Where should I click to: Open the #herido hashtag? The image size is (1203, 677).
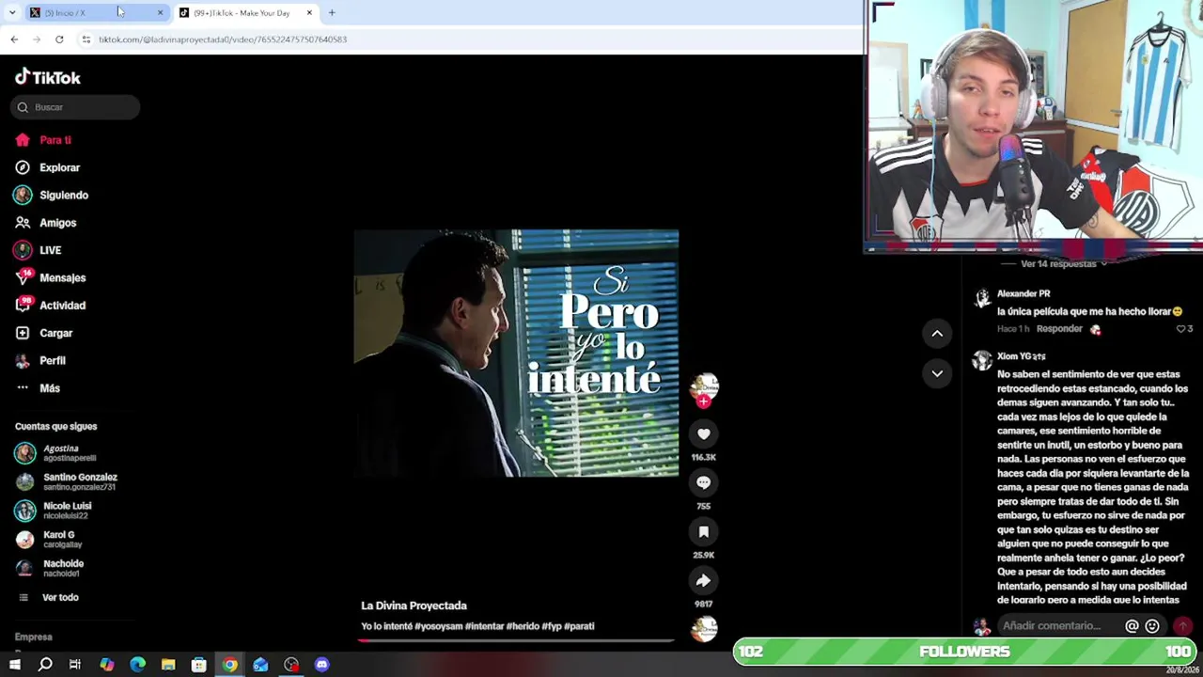coord(523,626)
